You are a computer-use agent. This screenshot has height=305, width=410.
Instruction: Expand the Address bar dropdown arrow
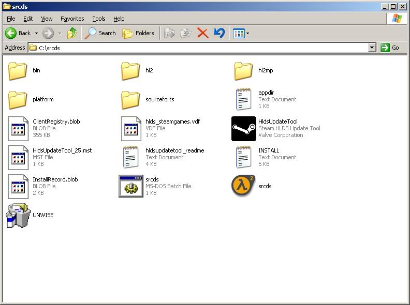pyautogui.click(x=372, y=48)
